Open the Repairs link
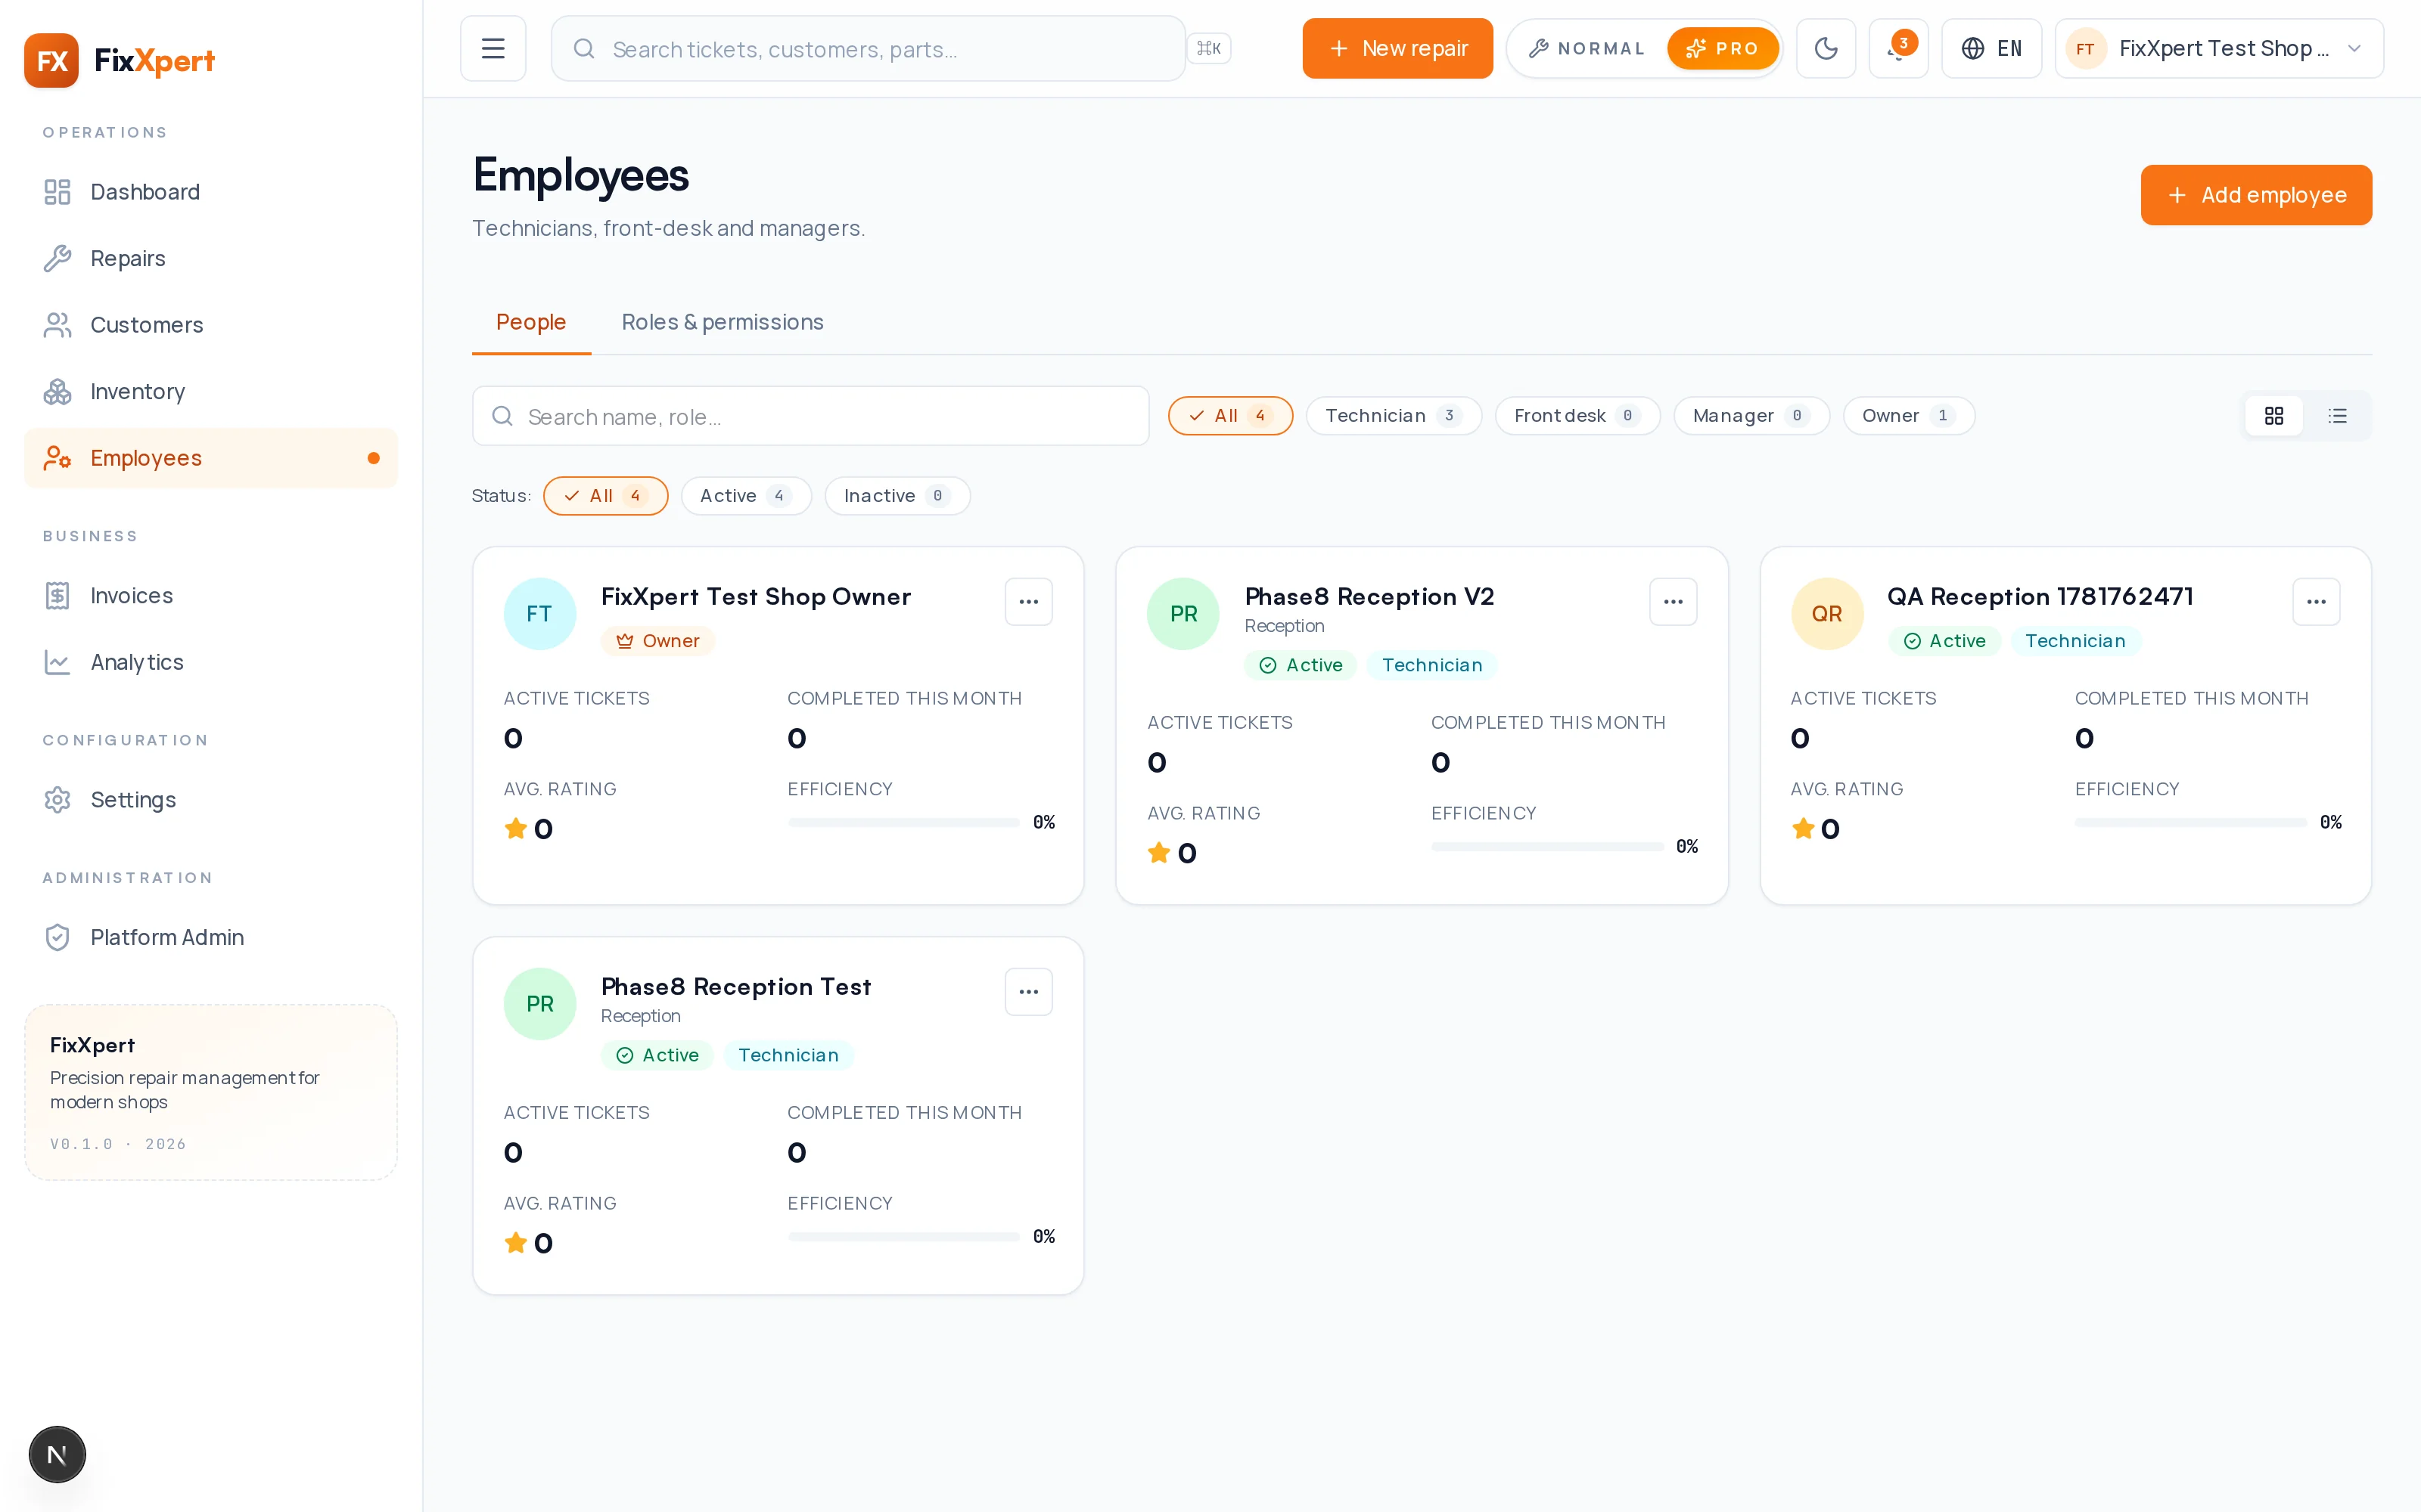Screen dimensions: 2421x1512 click(211, 258)
